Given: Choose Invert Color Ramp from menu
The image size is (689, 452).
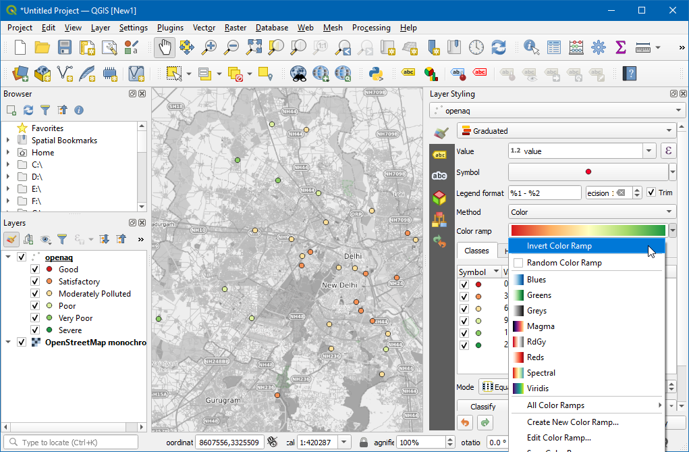Looking at the screenshot, I should pos(559,246).
